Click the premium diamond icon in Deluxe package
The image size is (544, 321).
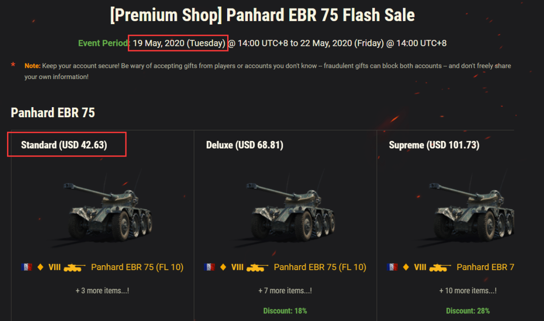[223, 267]
